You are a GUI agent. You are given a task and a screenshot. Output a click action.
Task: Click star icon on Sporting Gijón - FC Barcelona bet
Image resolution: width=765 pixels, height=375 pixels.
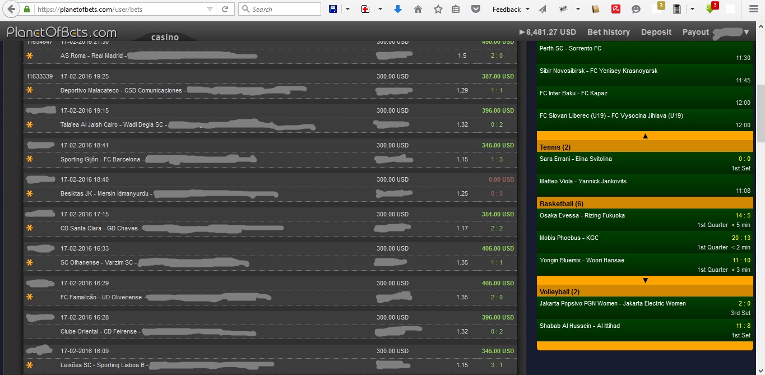coord(30,159)
